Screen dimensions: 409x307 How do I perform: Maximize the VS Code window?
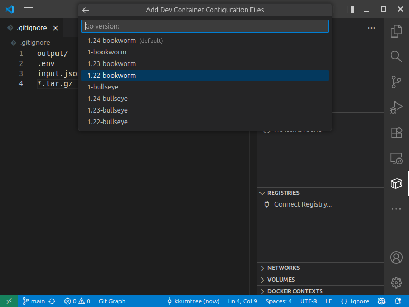click(x=384, y=10)
